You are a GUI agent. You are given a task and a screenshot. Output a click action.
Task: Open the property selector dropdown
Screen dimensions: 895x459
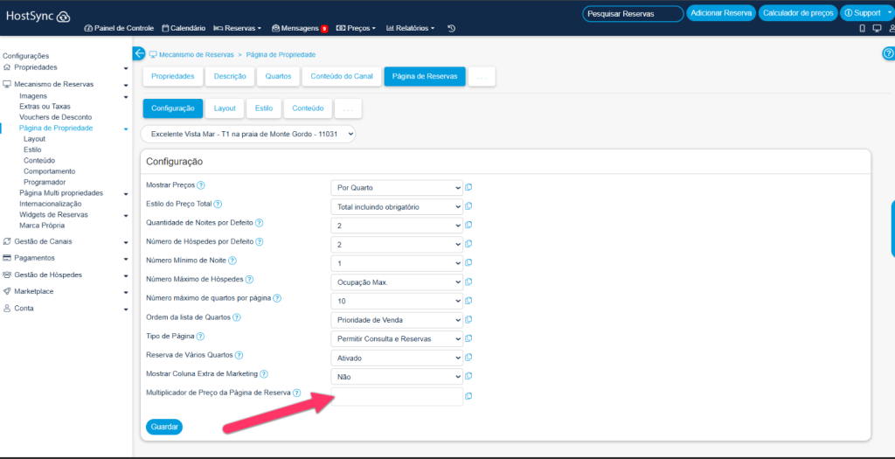click(x=248, y=134)
